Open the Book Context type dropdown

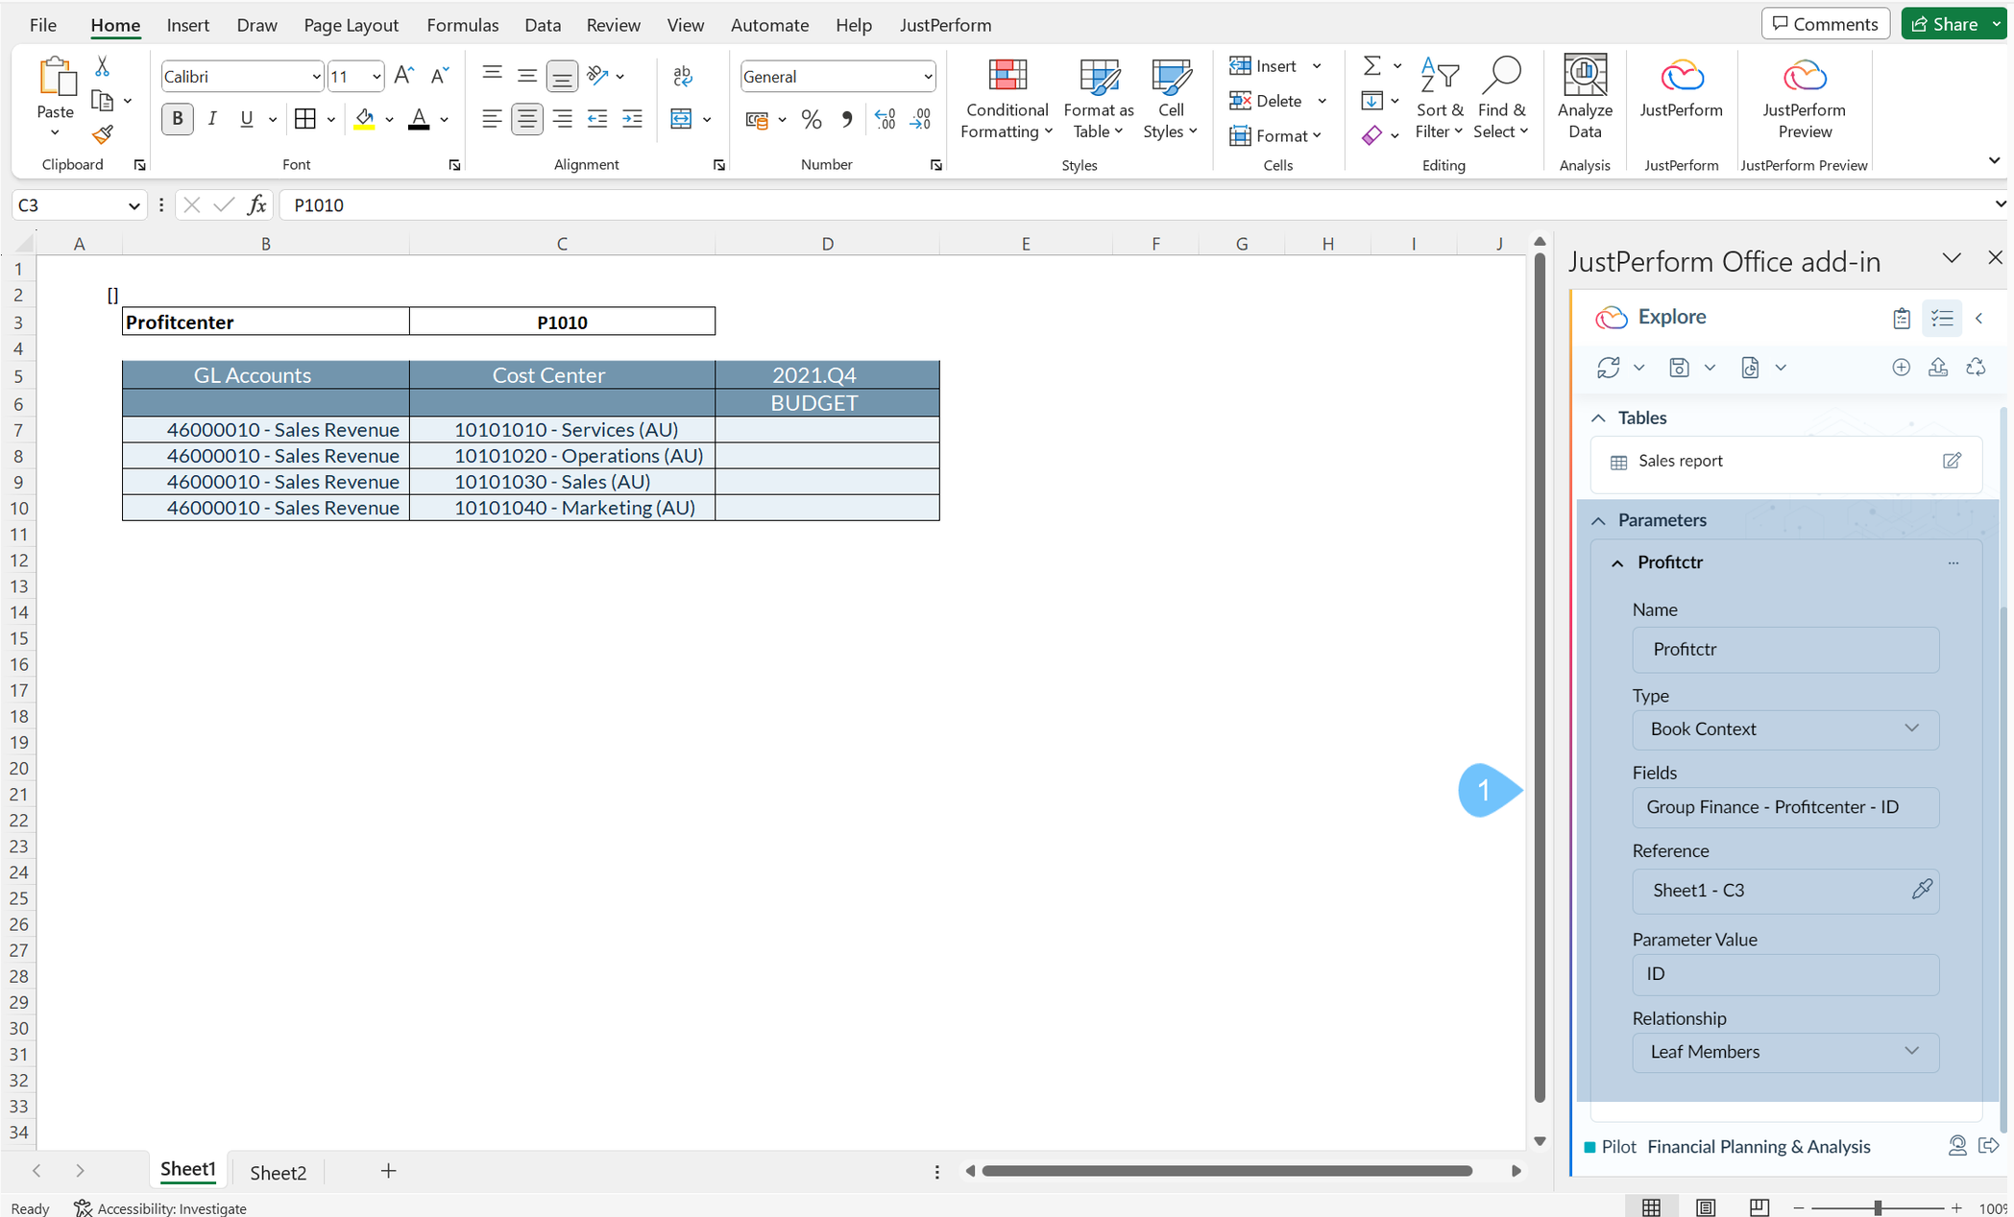point(1910,728)
